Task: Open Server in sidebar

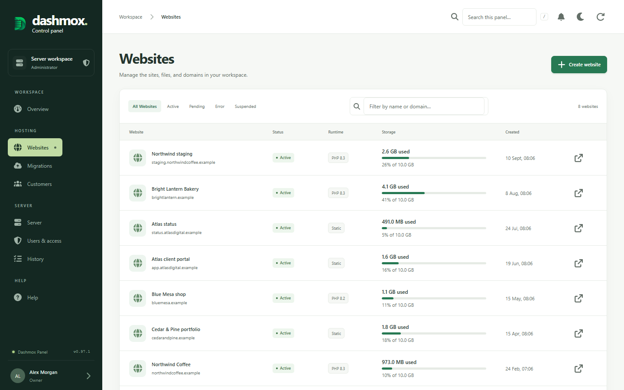Action: coord(28,223)
